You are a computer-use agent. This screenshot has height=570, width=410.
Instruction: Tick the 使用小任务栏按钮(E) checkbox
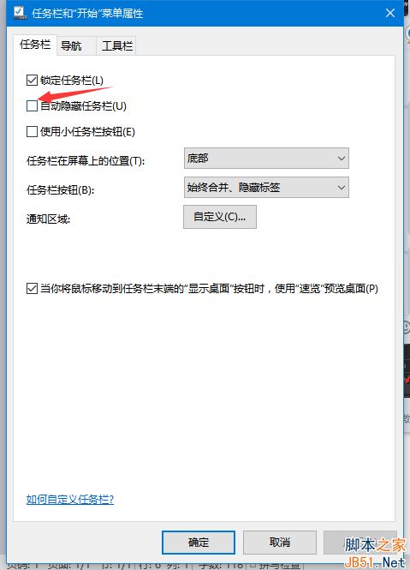tap(32, 132)
